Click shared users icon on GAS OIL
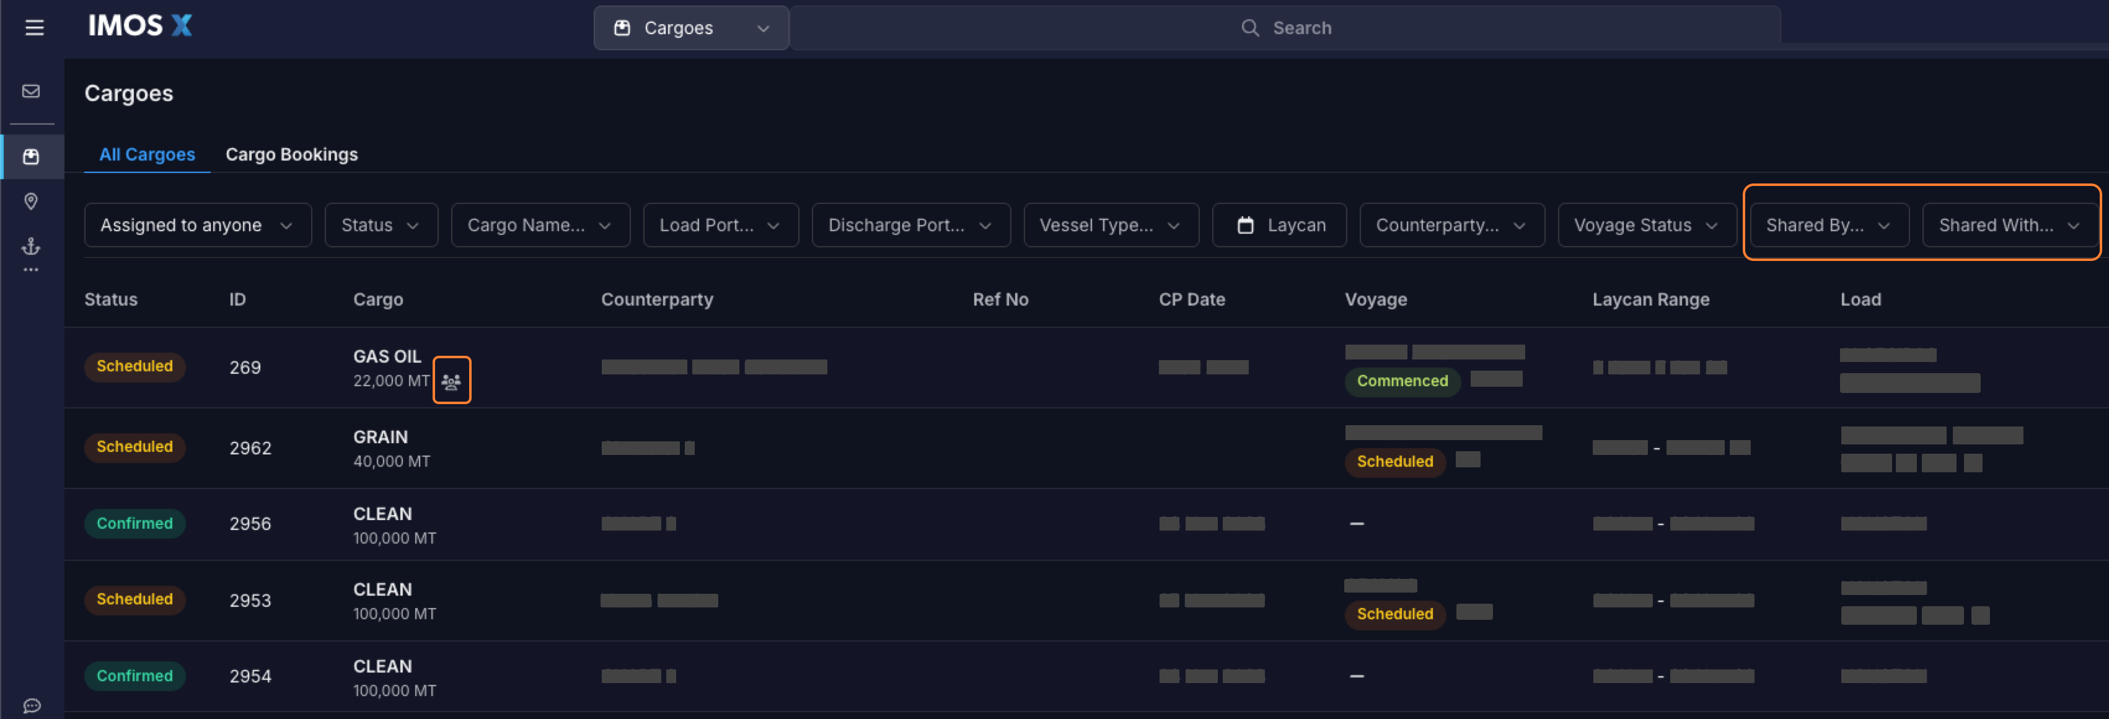 (451, 381)
